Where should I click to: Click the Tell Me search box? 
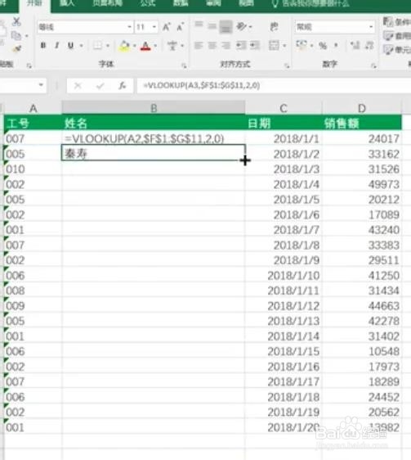pyautogui.click(x=310, y=3)
